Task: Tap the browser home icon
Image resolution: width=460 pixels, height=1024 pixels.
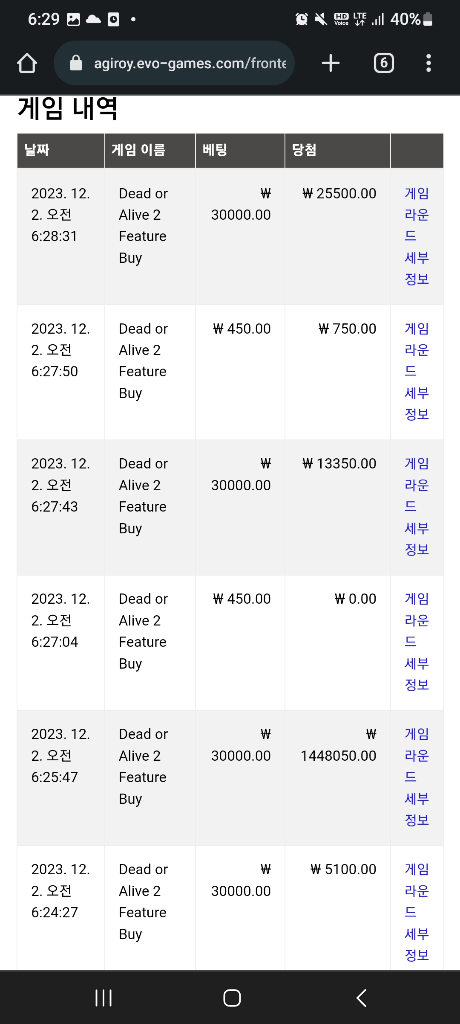Action: pos(27,63)
